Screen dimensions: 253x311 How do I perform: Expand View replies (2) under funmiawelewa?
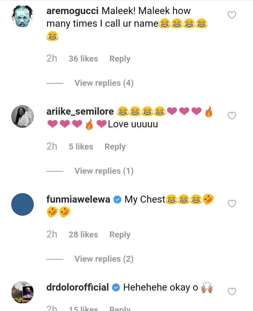[104, 259]
